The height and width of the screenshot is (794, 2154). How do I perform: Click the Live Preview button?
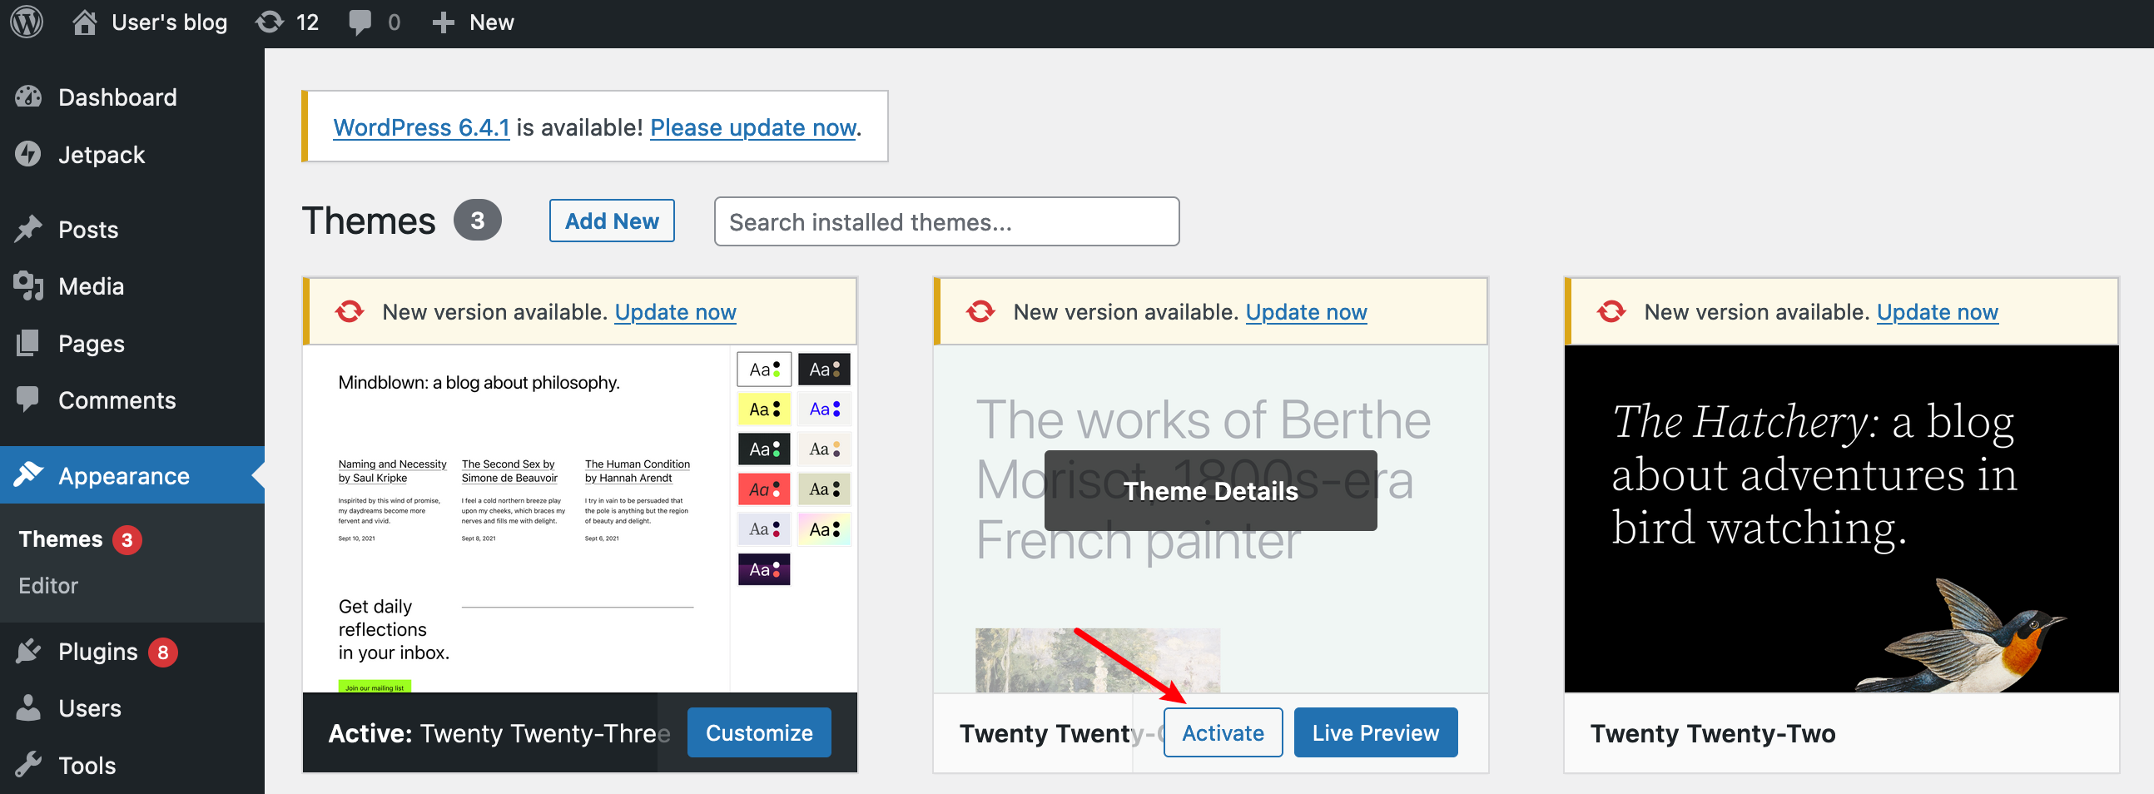[1376, 733]
